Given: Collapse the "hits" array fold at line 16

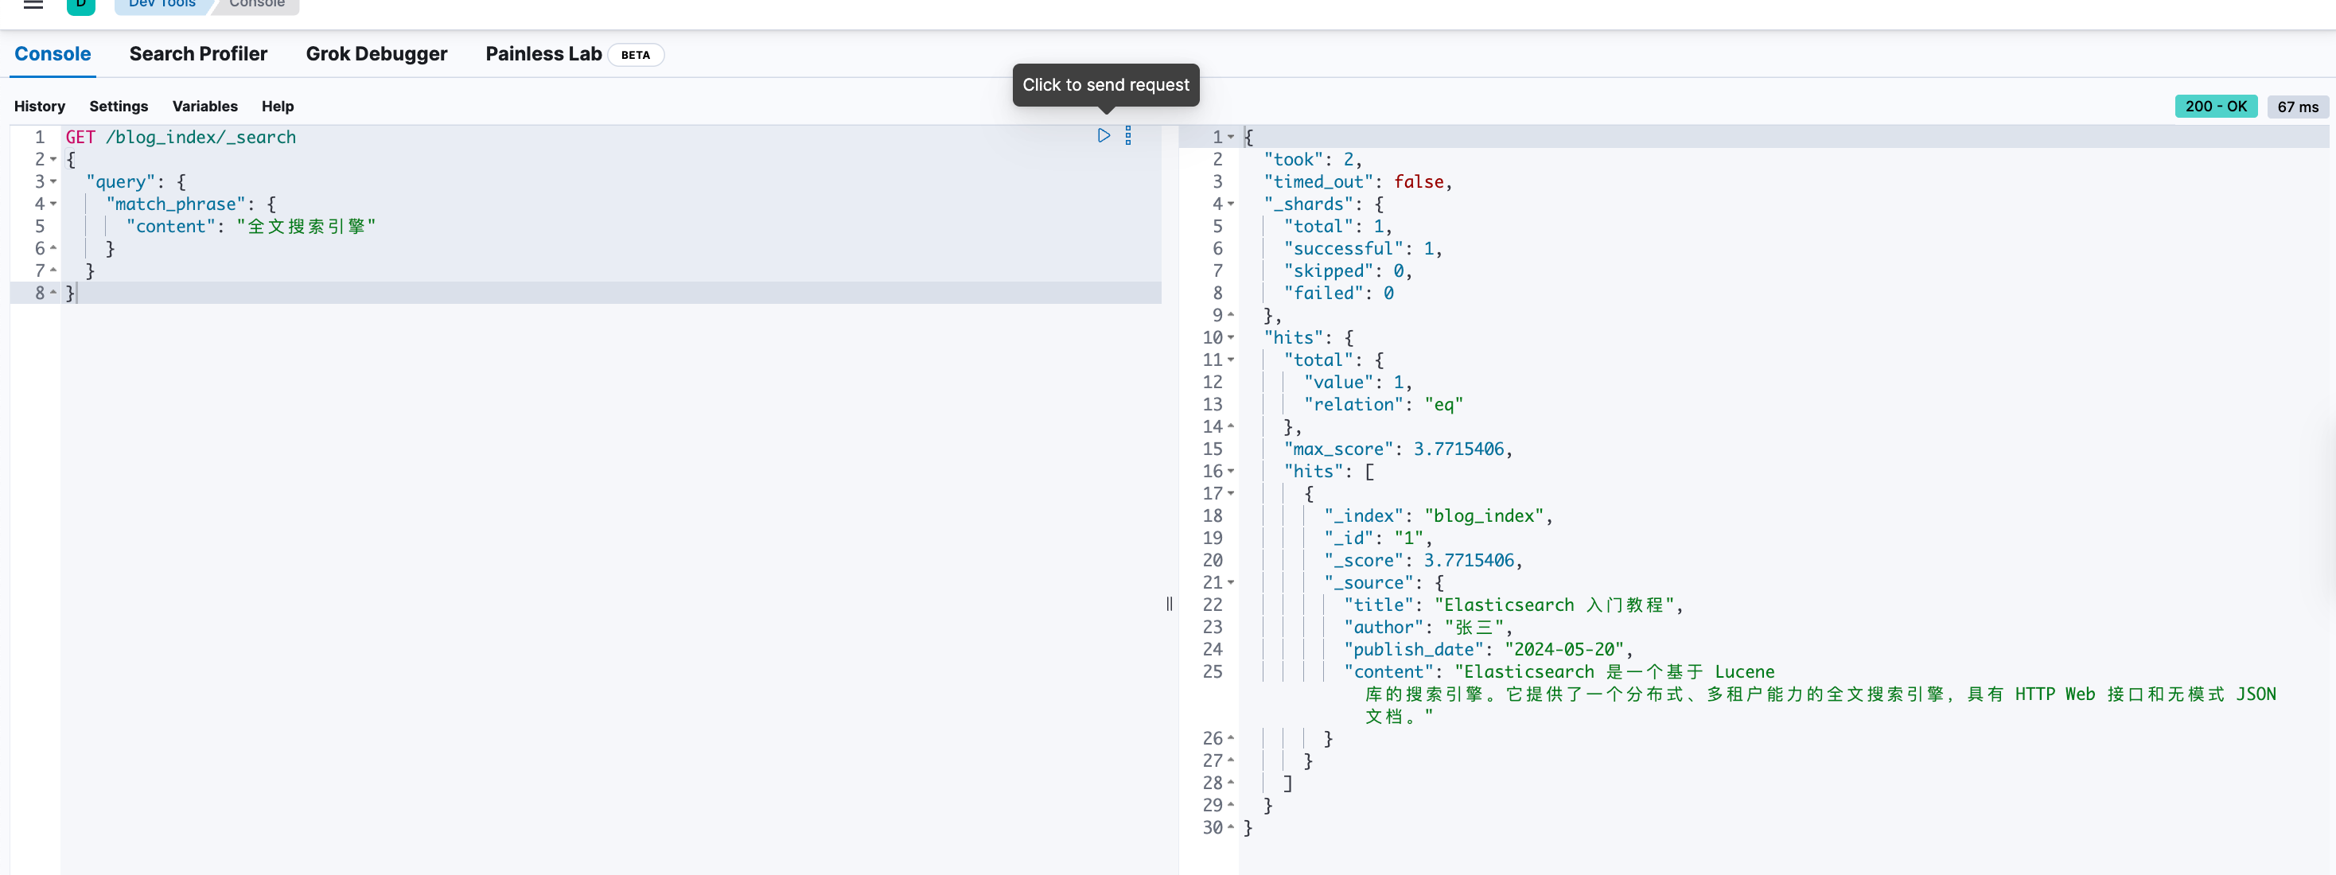Looking at the screenshot, I should (x=1231, y=472).
